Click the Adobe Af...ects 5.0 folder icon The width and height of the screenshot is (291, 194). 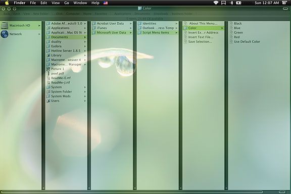click(x=48, y=24)
